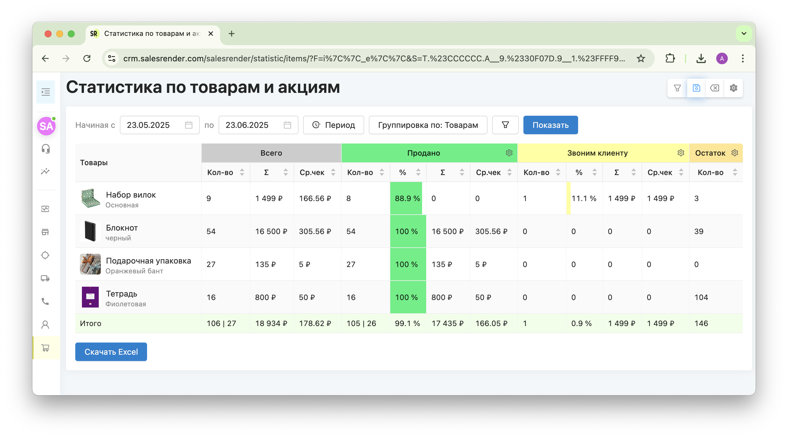Click the browser address bar URL
The height and width of the screenshot is (438, 788).
(x=374, y=58)
